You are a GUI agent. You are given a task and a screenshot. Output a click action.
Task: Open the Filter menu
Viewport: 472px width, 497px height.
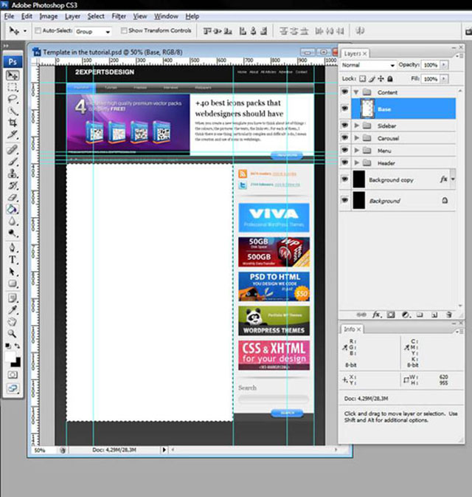[x=119, y=16]
